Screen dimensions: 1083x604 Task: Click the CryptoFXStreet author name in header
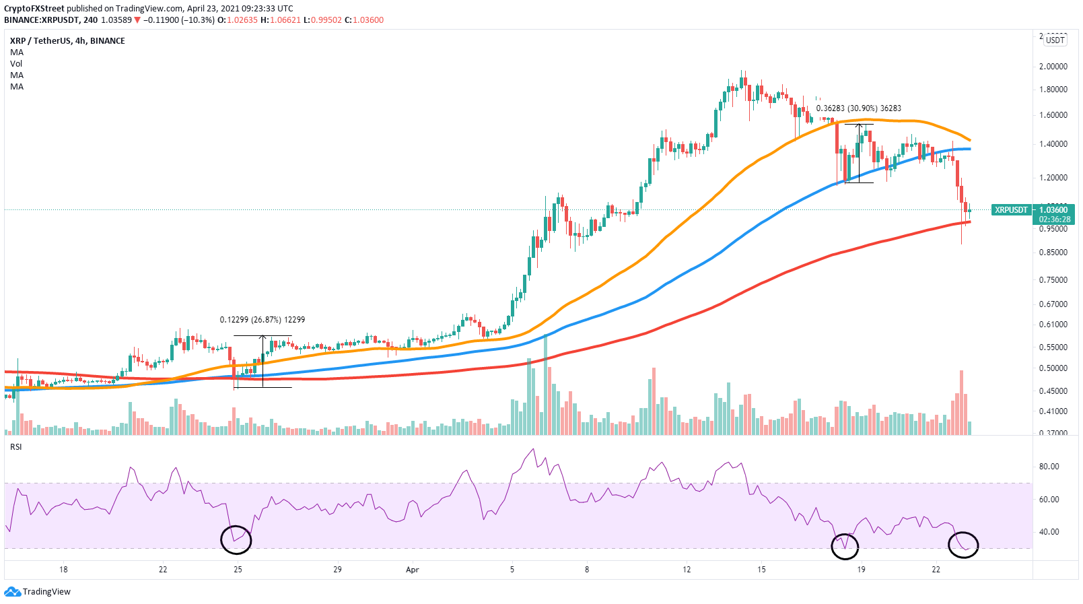tap(34, 9)
